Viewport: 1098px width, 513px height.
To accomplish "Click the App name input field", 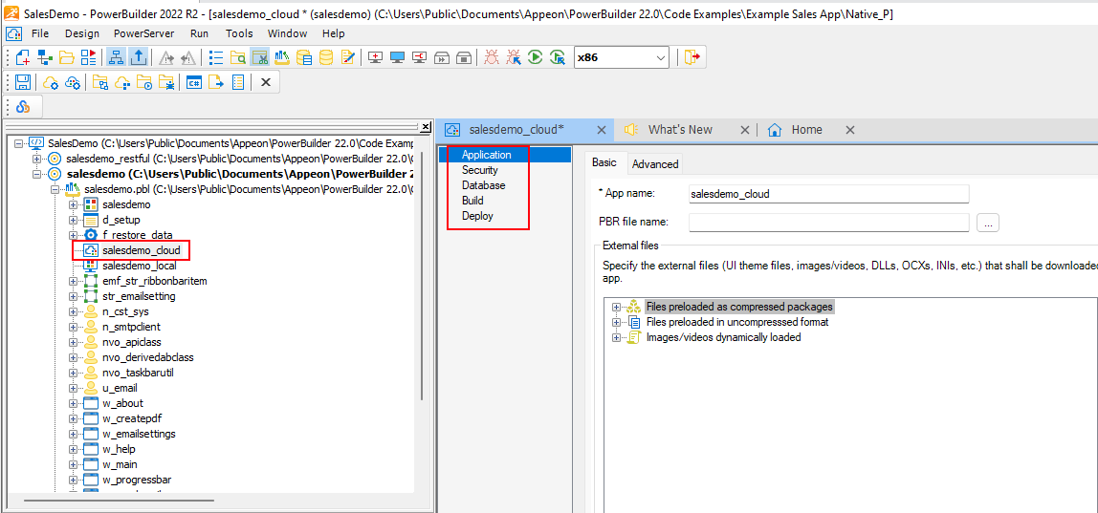I will coord(828,194).
